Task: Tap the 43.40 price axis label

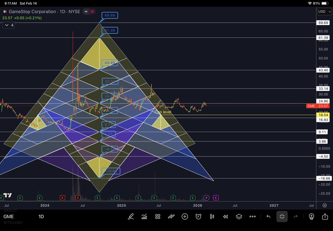Action: pos(323,70)
